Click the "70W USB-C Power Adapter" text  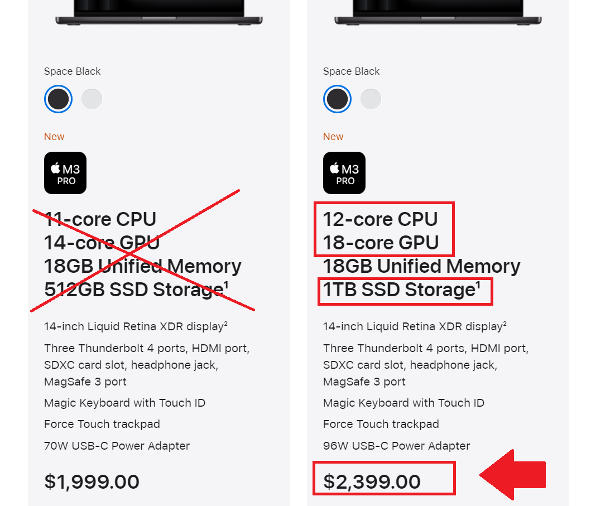(x=117, y=446)
